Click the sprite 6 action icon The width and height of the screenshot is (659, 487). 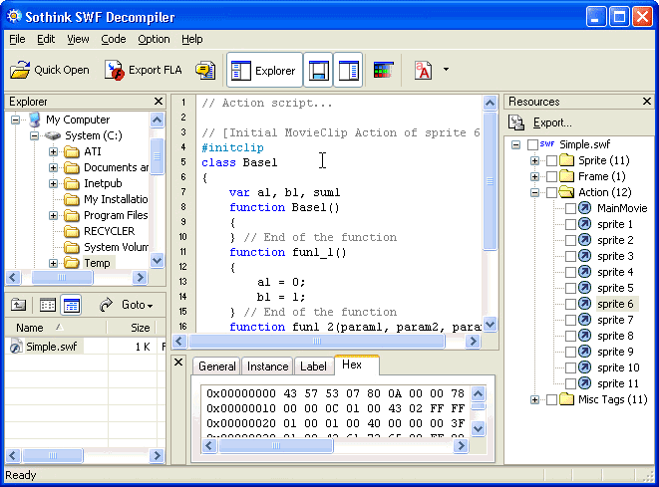pos(584,304)
